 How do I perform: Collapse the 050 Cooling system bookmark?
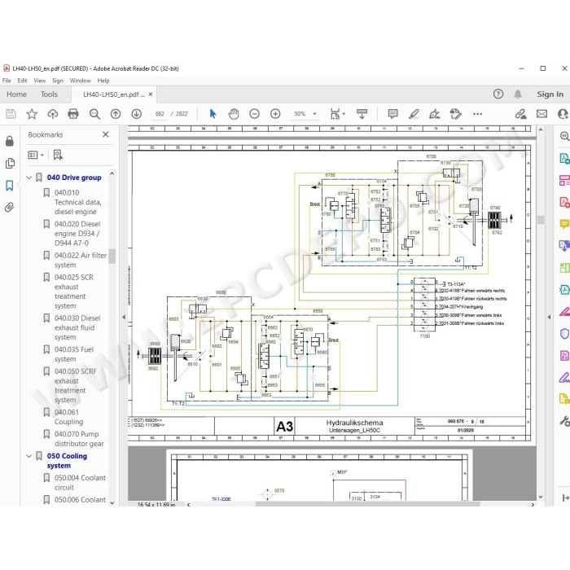[x=29, y=456]
